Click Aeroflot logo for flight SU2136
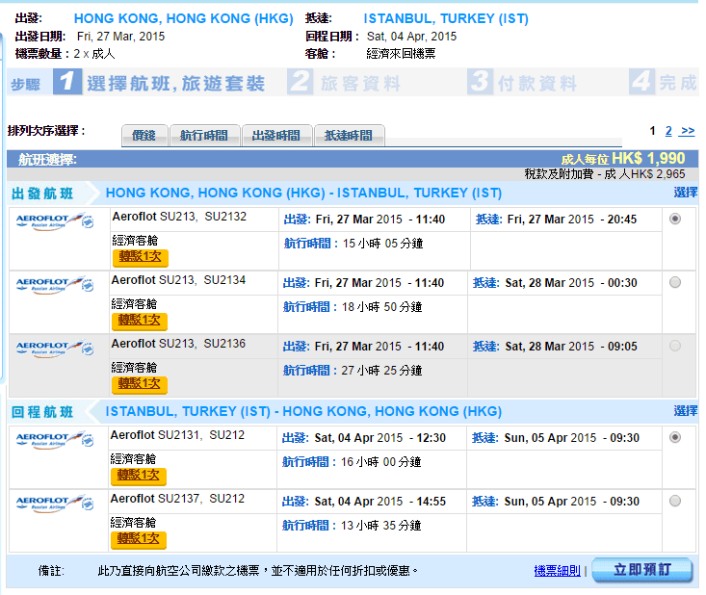This screenshot has height=595, width=706. coord(55,349)
